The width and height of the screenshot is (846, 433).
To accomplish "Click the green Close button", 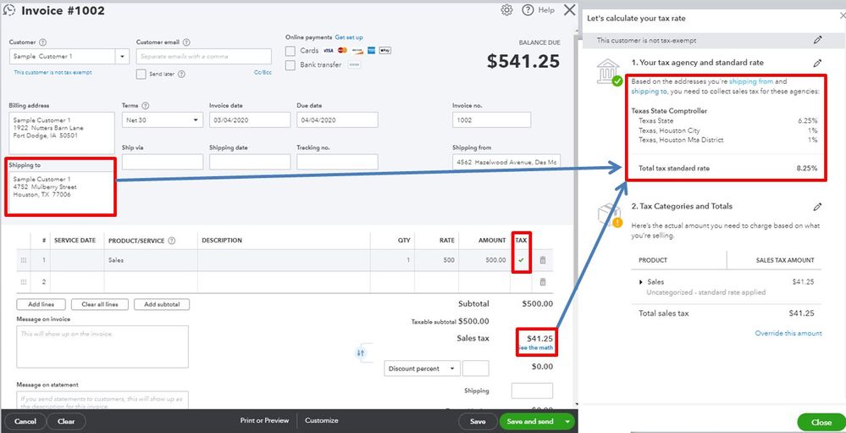I will tap(821, 423).
